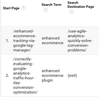Click the 'Destination Page' header text line

click(x=81, y=7)
